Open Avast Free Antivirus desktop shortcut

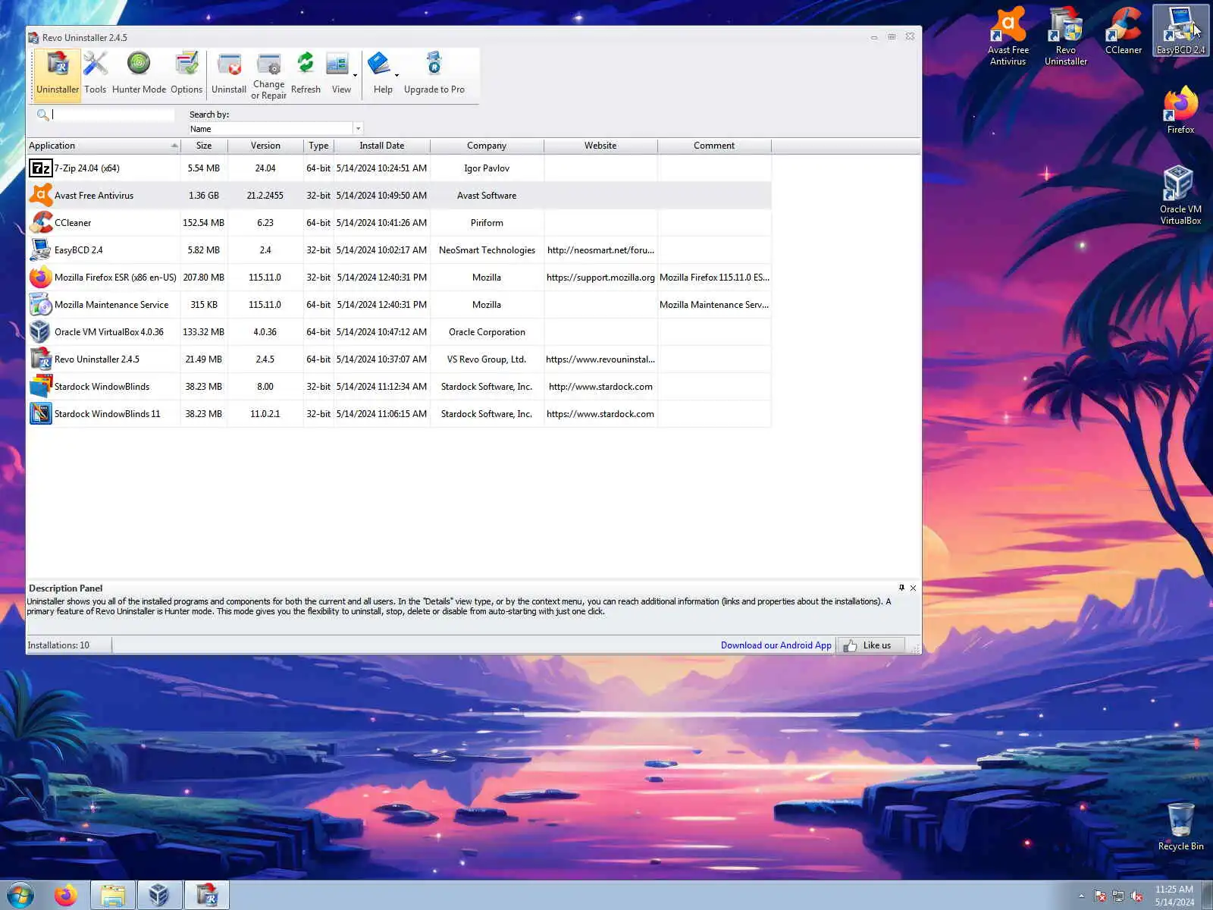[x=1008, y=36]
